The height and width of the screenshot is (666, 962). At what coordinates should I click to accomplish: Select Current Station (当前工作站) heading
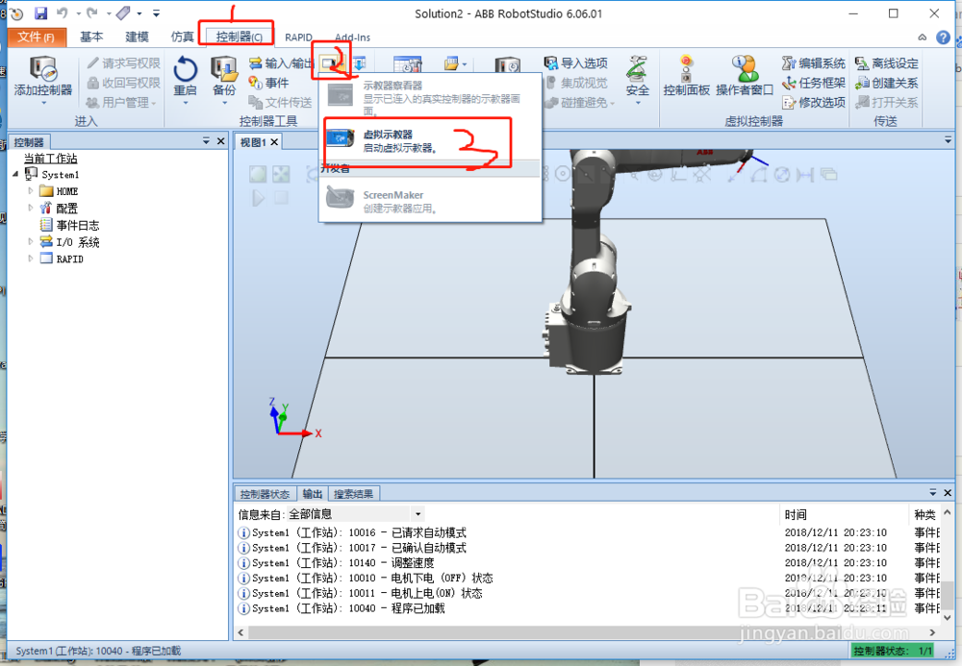[50, 158]
